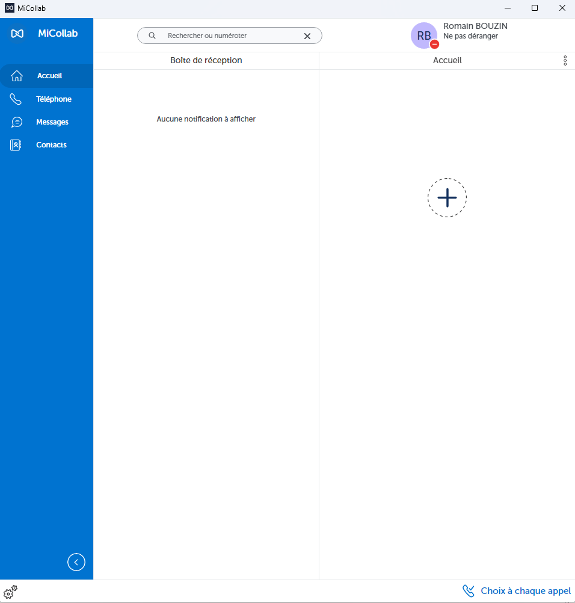The image size is (575, 603).
Task: Maximize the MiCollab window
Action: tap(535, 8)
